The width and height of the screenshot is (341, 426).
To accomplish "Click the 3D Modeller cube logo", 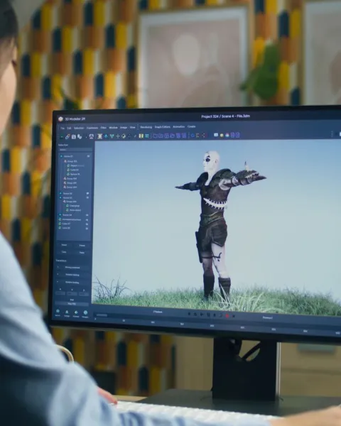I will pyautogui.click(x=60, y=119).
